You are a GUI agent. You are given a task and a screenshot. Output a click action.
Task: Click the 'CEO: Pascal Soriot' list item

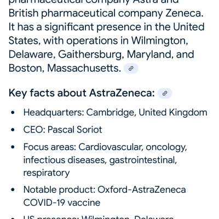[x=62, y=130]
